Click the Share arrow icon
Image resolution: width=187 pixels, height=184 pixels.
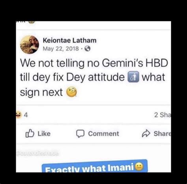(x=146, y=133)
